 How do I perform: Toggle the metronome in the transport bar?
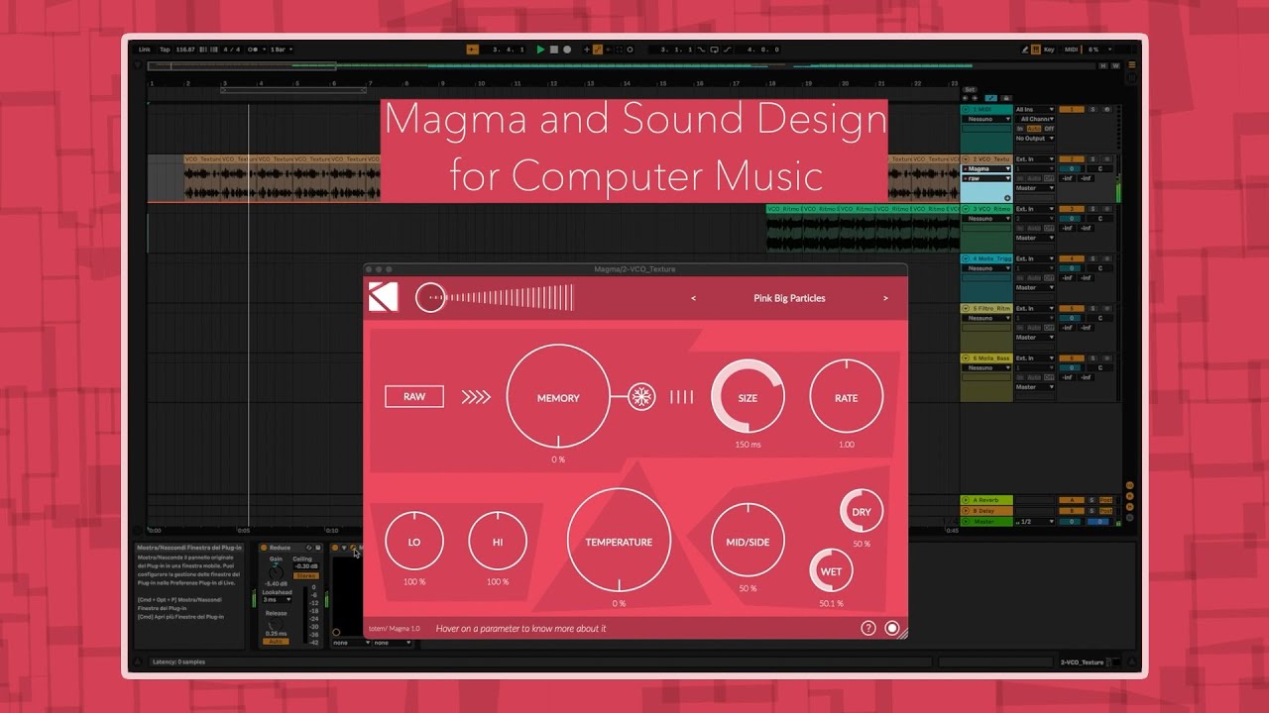point(254,50)
